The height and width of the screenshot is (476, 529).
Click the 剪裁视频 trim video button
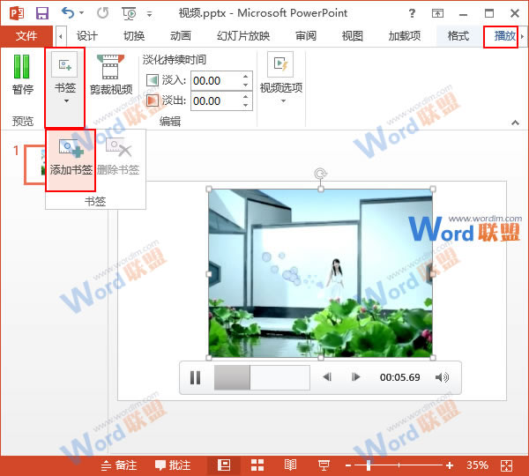(x=111, y=74)
